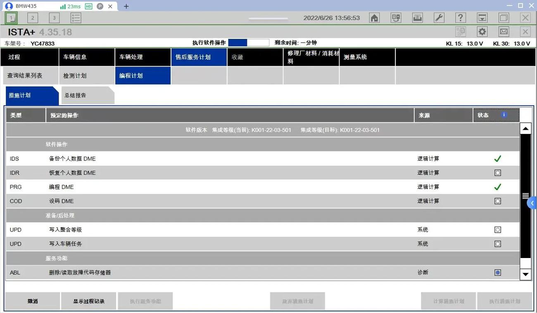The height and width of the screenshot is (313, 537).
Task: Toggle status box for 设码 DME
Action: click(498, 201)
